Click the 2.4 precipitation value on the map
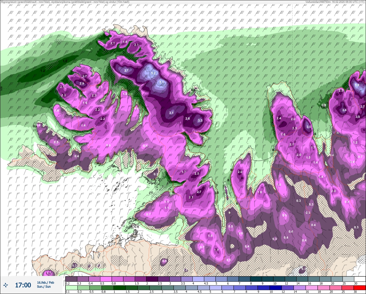This screenshot has height=294, width=366. click(x=279, y=118)
